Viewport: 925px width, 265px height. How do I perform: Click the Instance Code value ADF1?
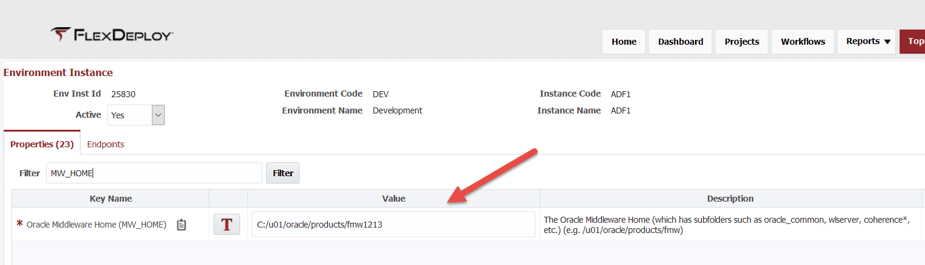(621, 94)
